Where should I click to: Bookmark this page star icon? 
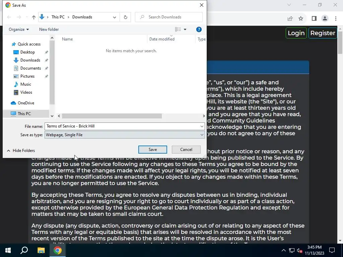pos(301,19)
